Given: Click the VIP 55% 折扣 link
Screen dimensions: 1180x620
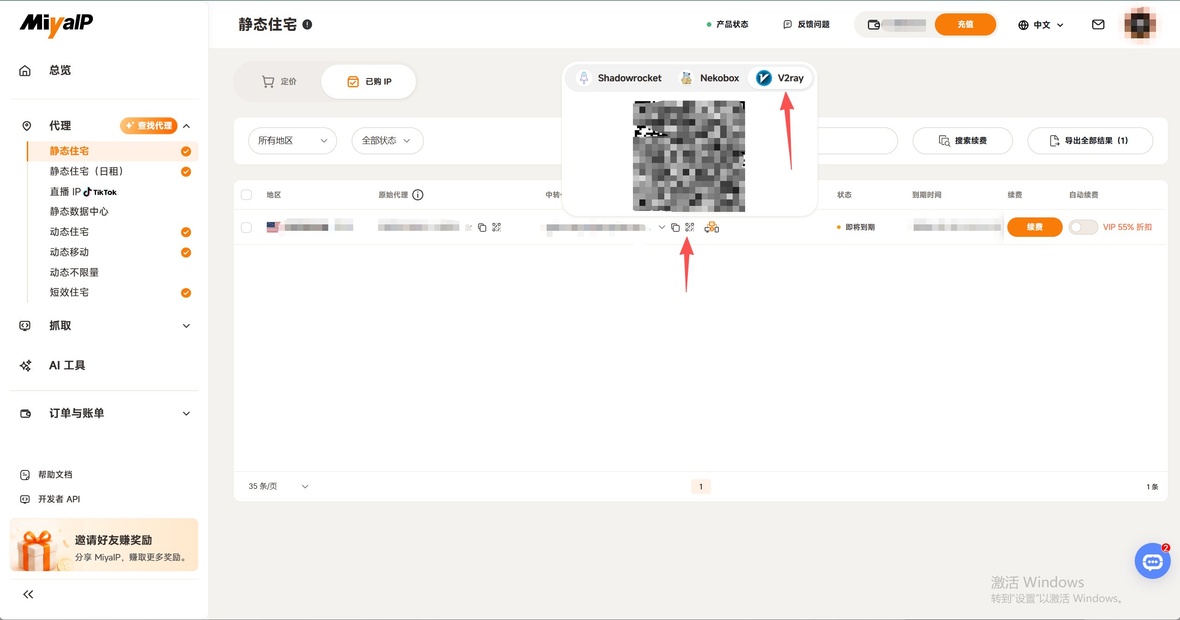Looking at the screenshot, I should pyautogui.click(x=1127, y=227).
